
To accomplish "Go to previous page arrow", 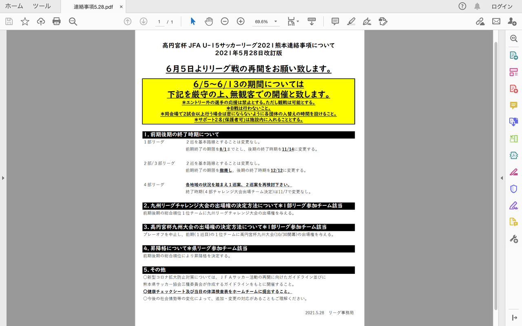I will [128, 22].
